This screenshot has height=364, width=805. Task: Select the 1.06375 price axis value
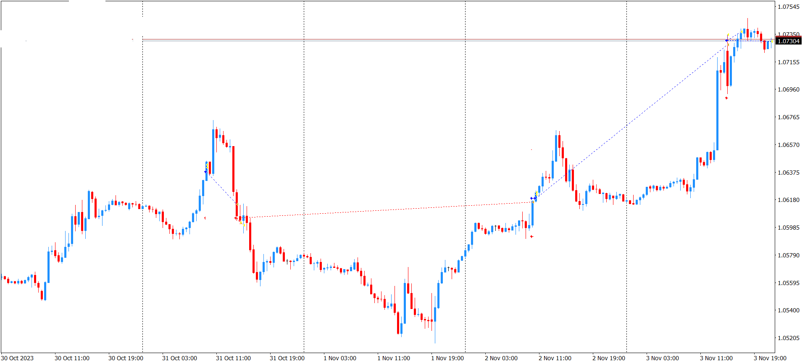(789, 173)
